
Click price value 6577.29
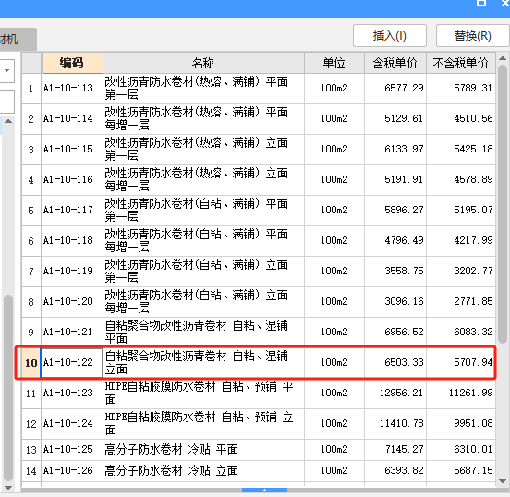pos(404,88)
